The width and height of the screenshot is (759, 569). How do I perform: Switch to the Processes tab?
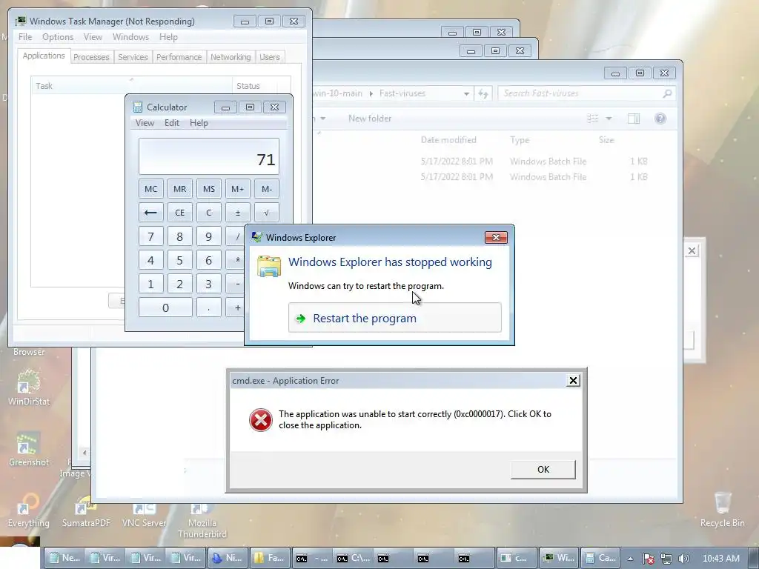click(x=91, y=57)
